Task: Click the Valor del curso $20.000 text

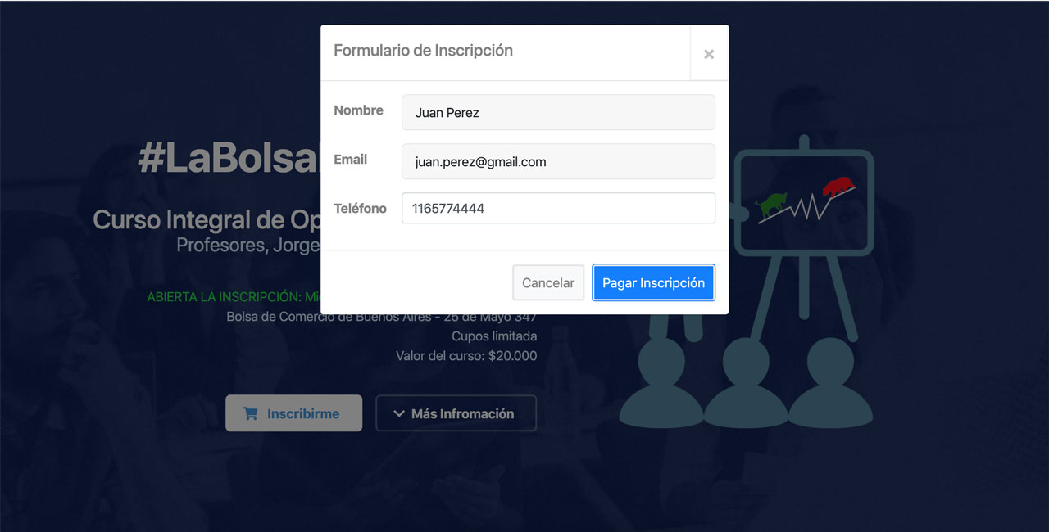Action: point(466,355)
